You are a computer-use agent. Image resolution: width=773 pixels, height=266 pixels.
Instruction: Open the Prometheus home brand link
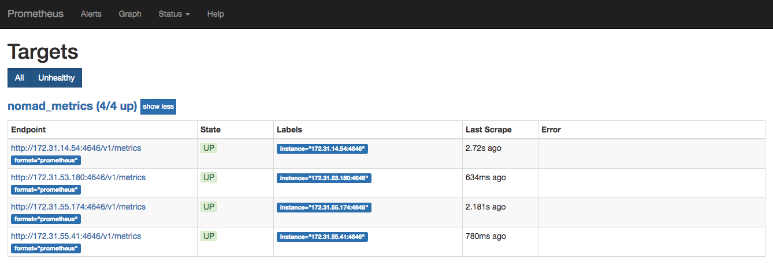[x=36, y=14]
